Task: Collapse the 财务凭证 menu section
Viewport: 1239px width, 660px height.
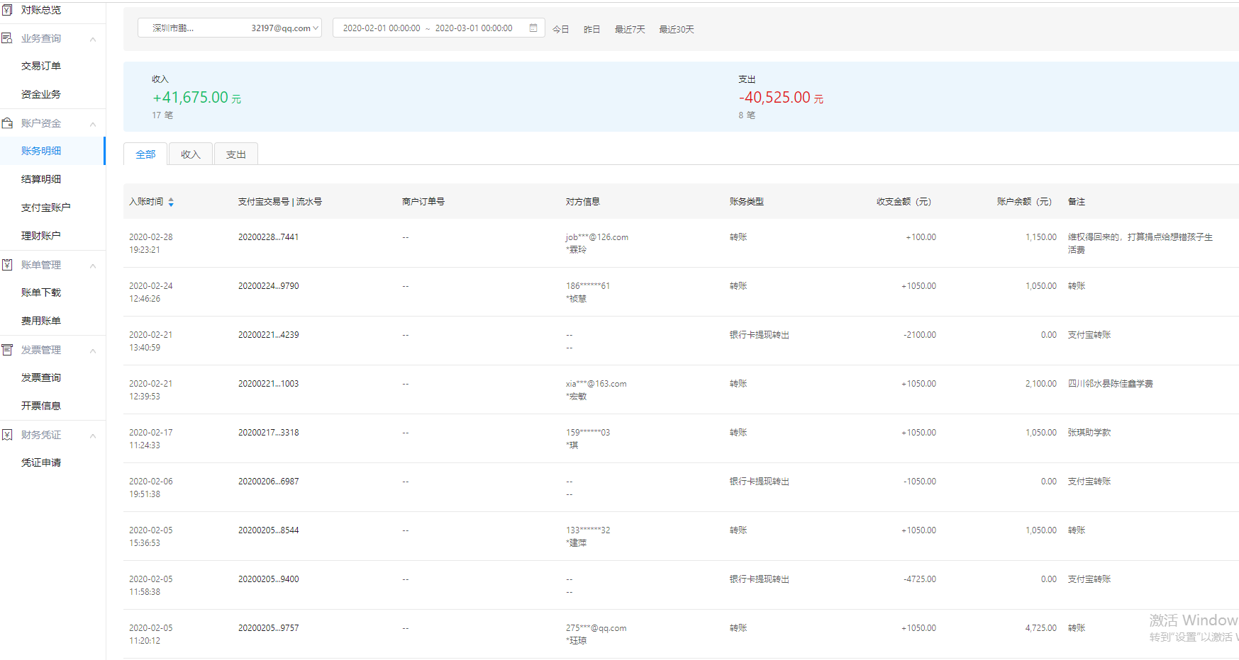Action: [x=93, y=436]
